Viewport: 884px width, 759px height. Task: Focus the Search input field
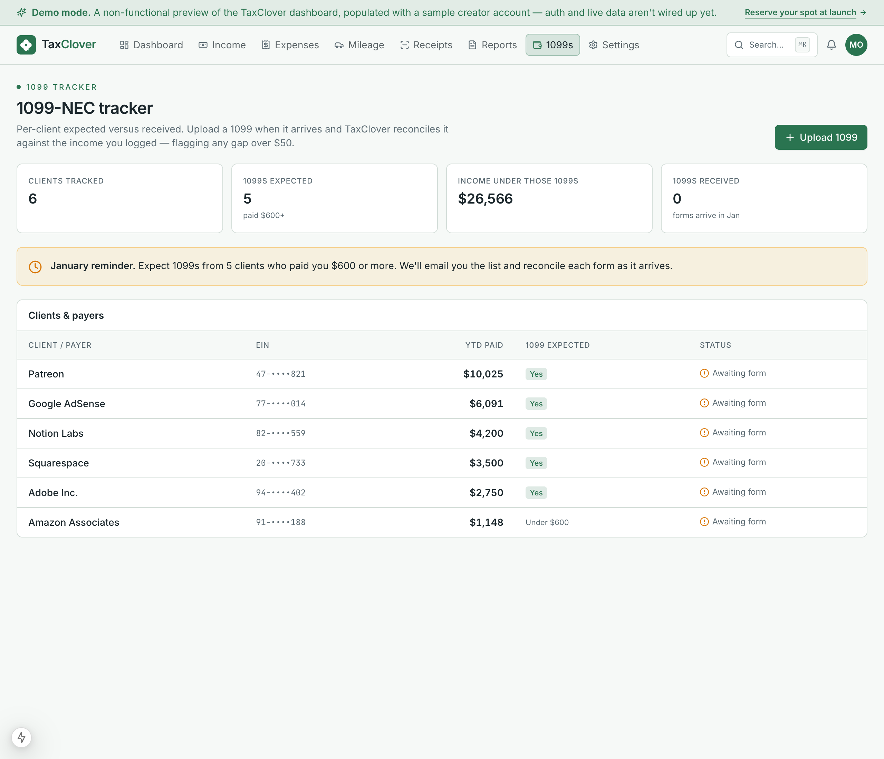[772, 45]
